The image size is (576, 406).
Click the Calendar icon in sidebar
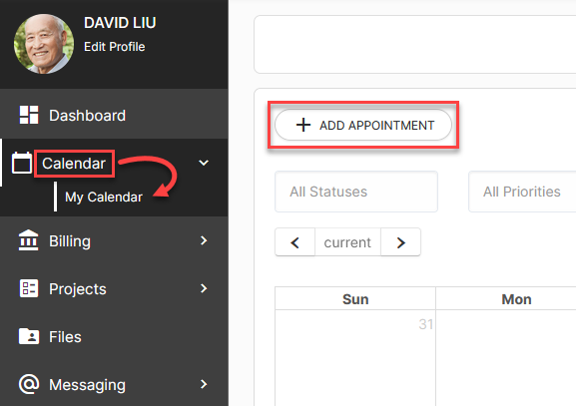click(x=22, y=163)
